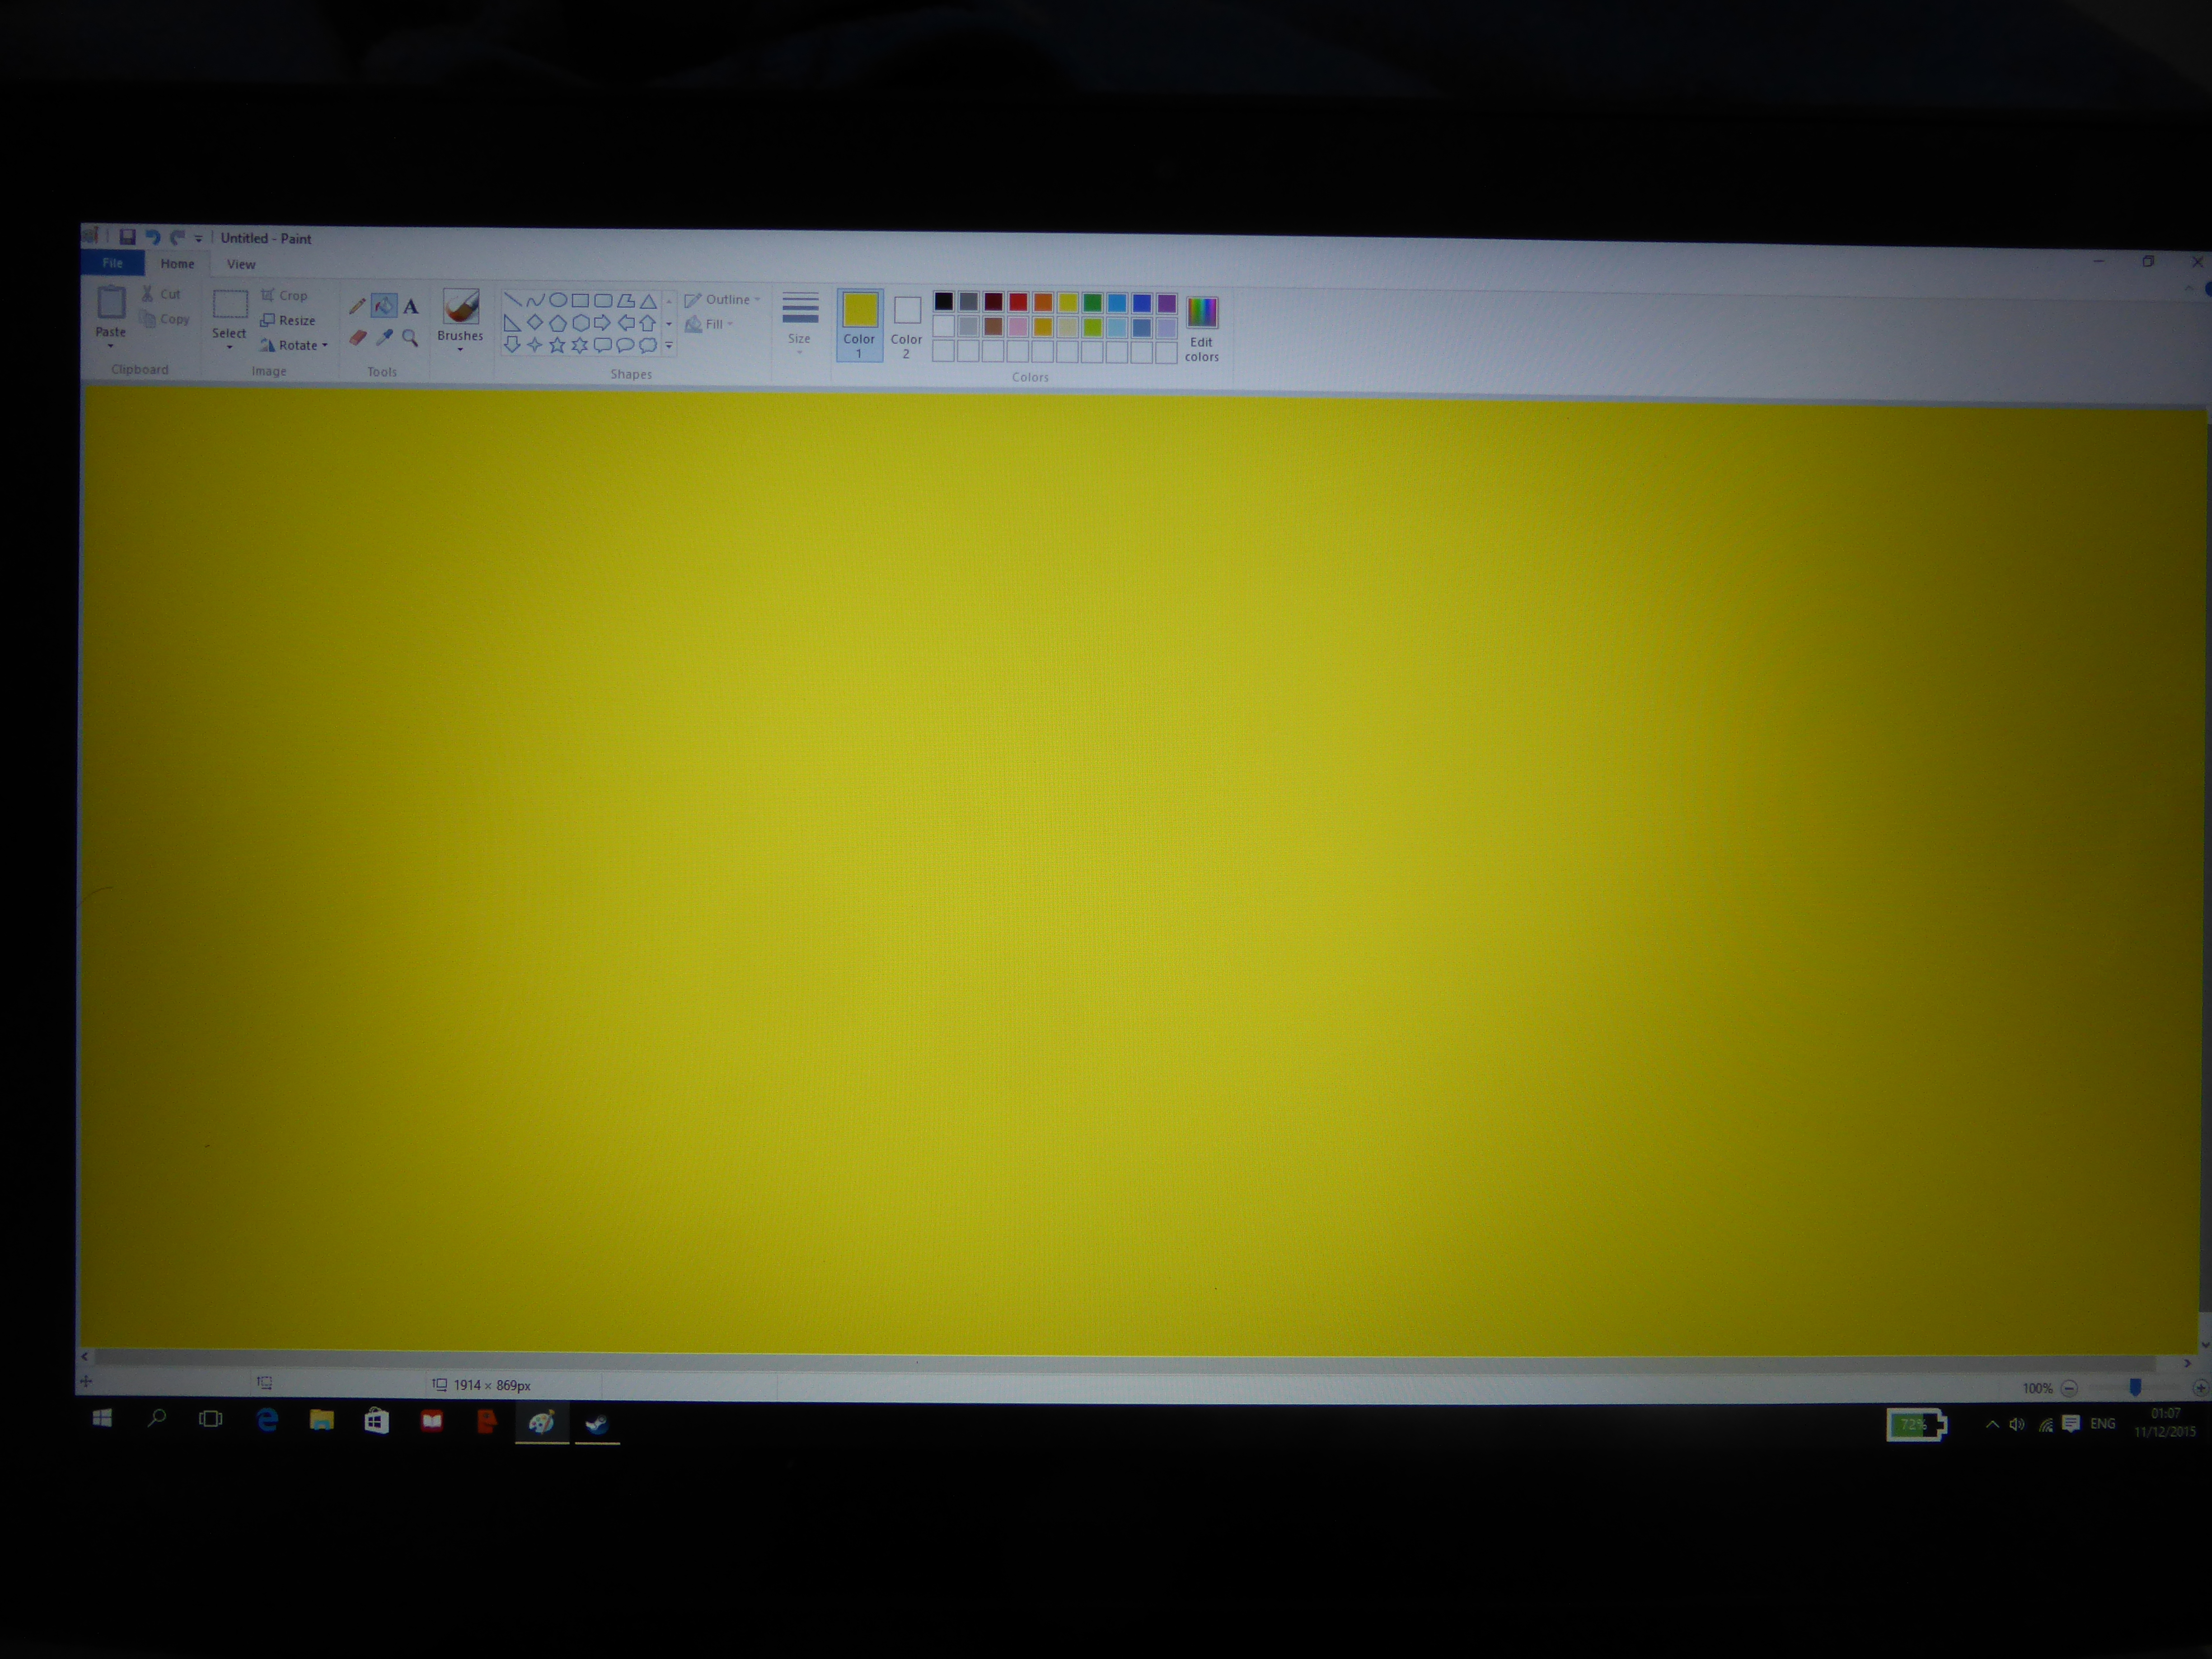Pick the red palette swatch
The image size is (2212, 1659).
1018,302
